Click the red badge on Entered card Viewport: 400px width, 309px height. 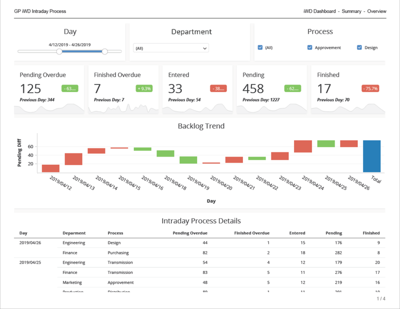click(x=218, y=89)
